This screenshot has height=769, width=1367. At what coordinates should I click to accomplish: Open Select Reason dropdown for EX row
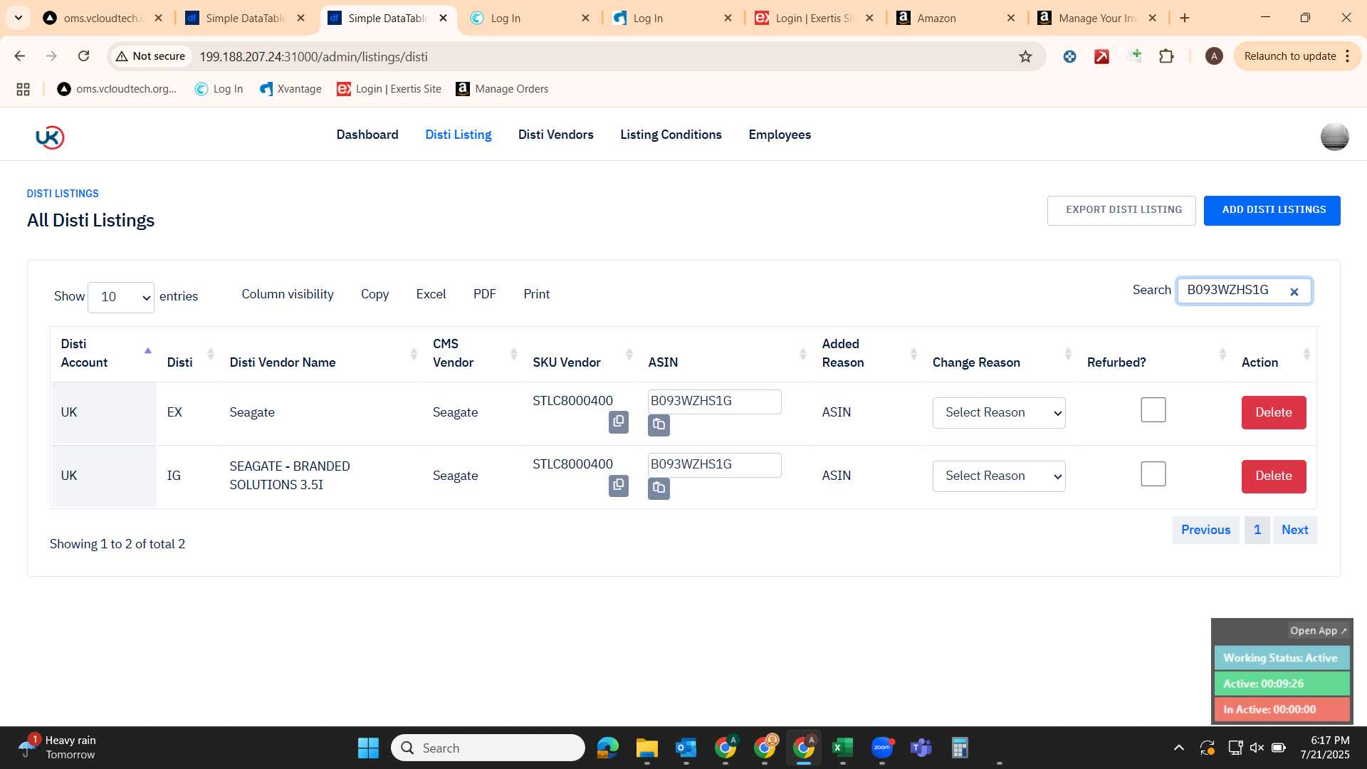click(998, 413)
